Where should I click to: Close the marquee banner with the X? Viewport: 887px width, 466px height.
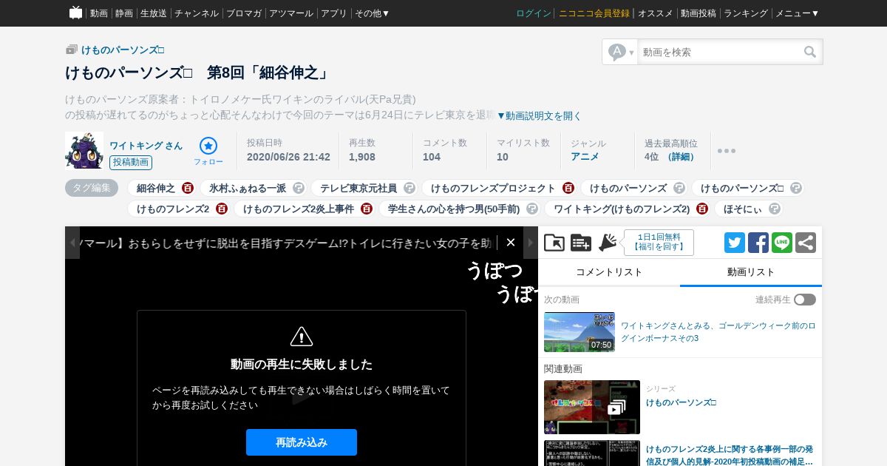pyautogui.click(x=511, y=243)
